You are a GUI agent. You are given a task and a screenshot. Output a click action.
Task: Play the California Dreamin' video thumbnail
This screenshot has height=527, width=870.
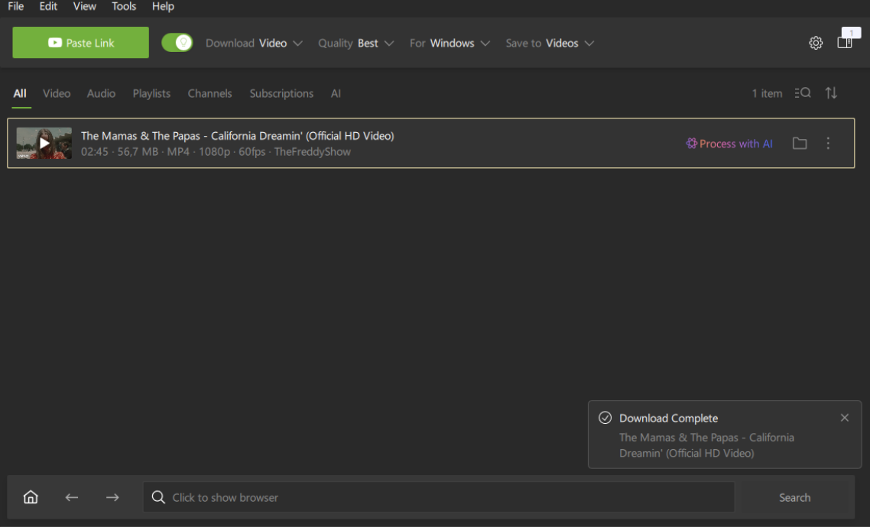coord(44,143)
